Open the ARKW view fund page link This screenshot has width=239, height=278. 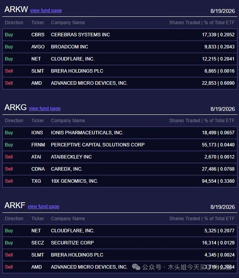(46, 11)
